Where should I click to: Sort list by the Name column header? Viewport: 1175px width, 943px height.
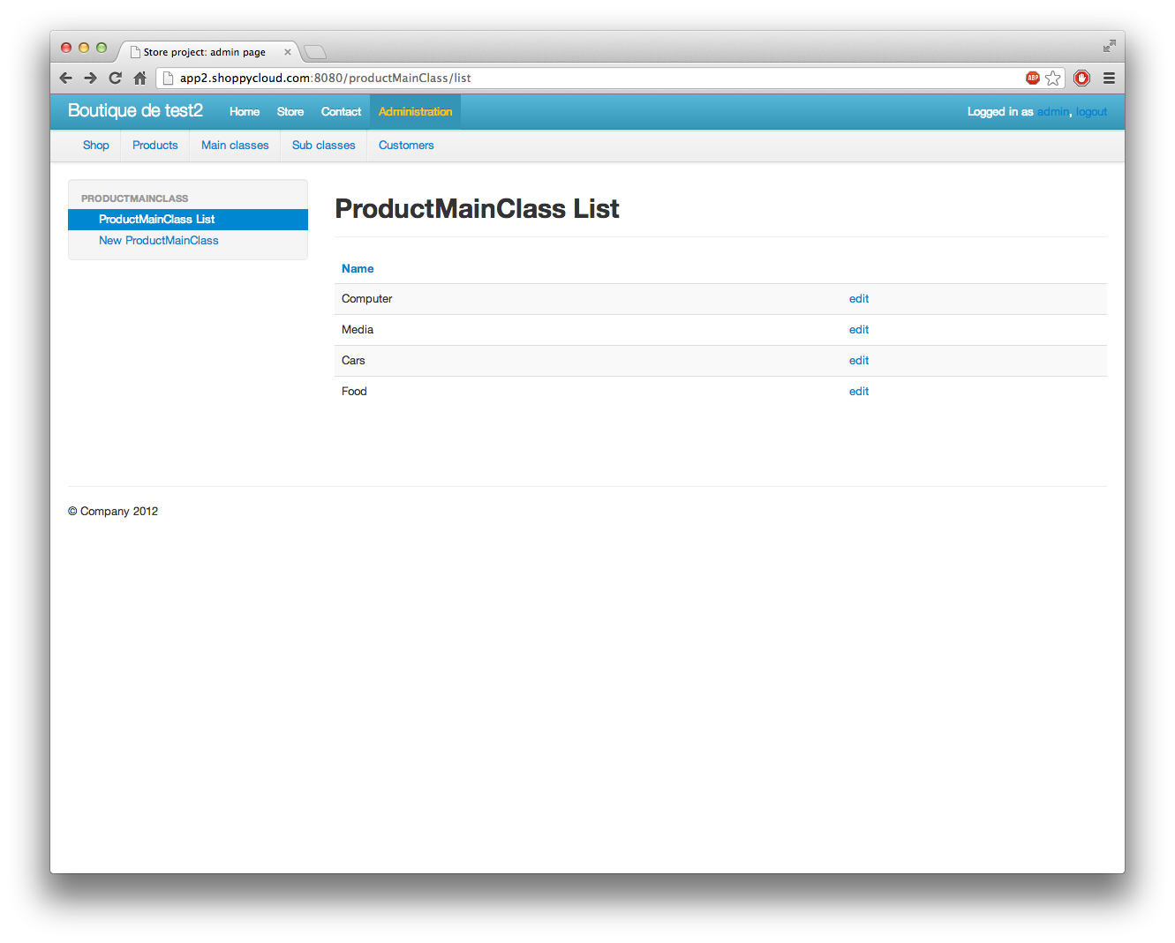(358, 269)
